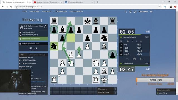Screen dimensions: 178x100
Task: Propose a takeback with the undo arrow
Action: pyautogui.click(x=127, y=59)
